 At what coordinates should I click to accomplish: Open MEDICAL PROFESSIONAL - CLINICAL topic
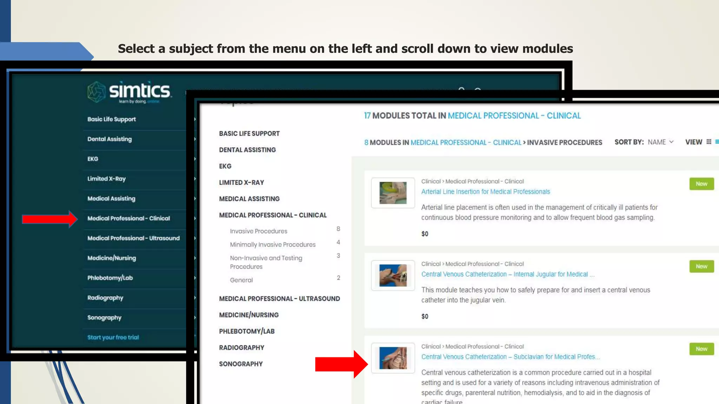pos(273,215)
